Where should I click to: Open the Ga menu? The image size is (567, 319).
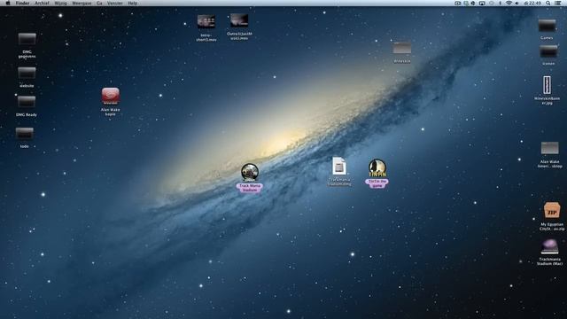point(99,3)
